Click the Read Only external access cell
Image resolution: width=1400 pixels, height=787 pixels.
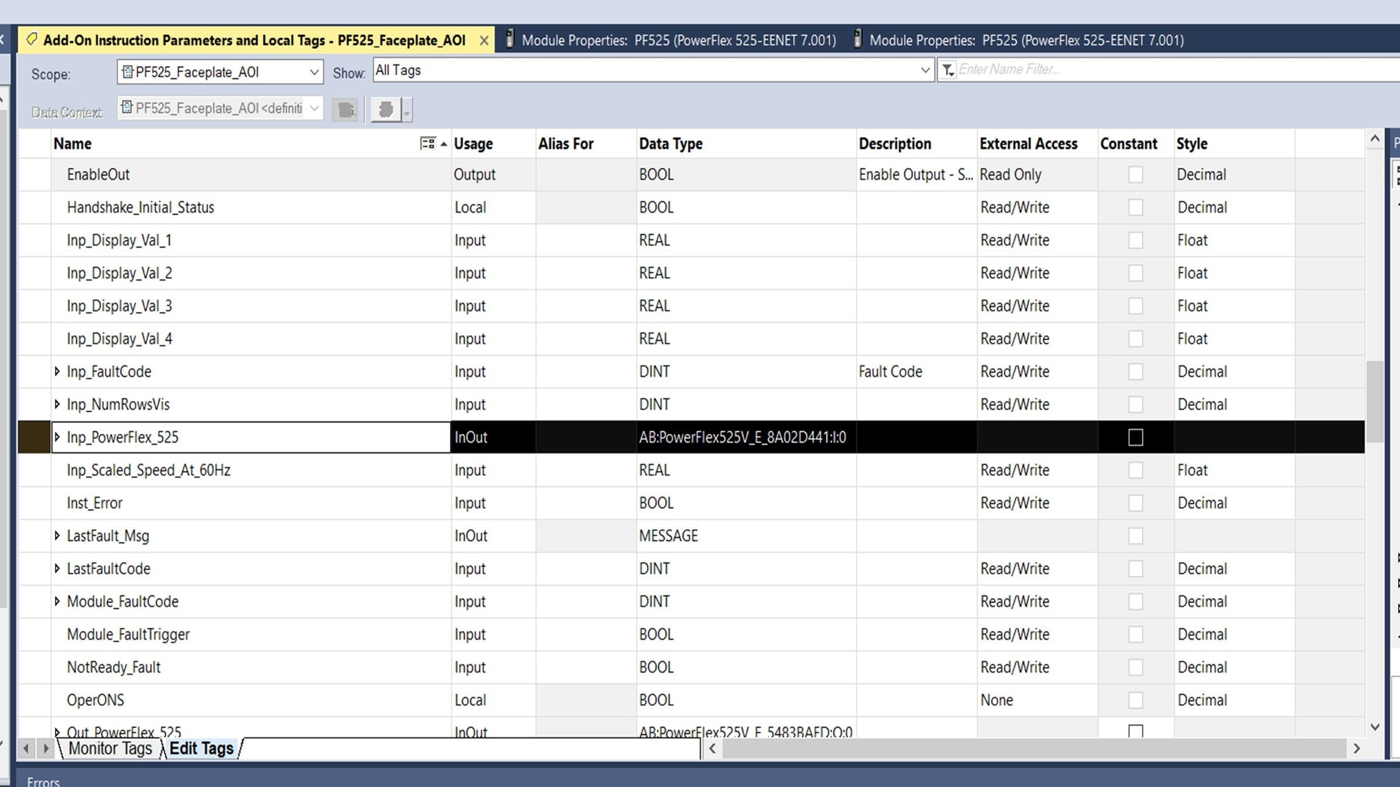point(1037,174)
